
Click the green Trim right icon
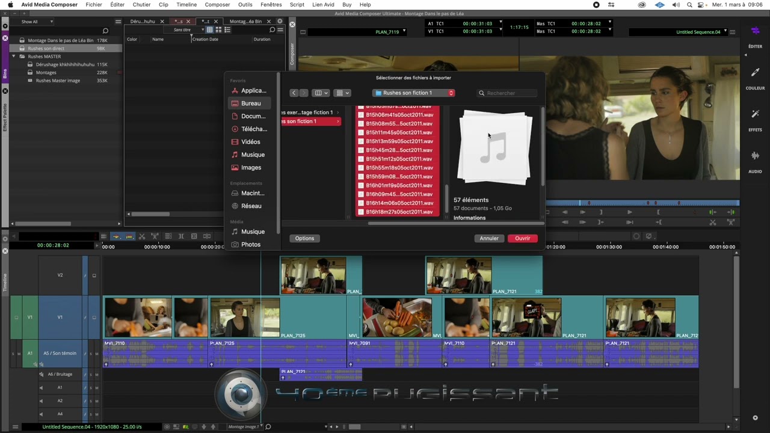(x=731, y=212)
